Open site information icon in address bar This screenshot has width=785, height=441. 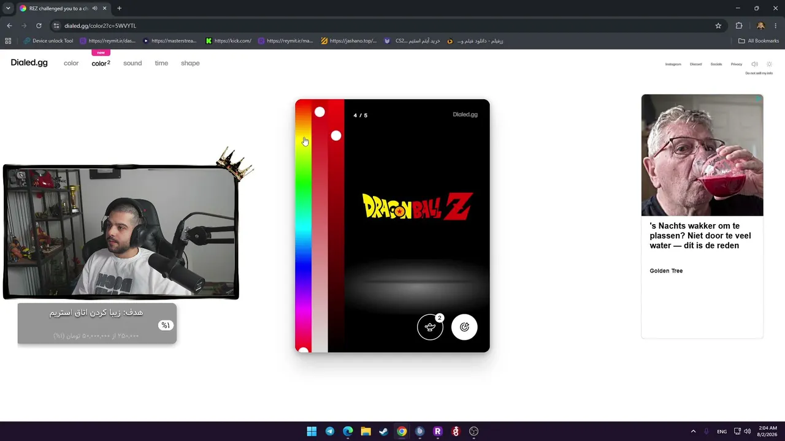point(56,26)
